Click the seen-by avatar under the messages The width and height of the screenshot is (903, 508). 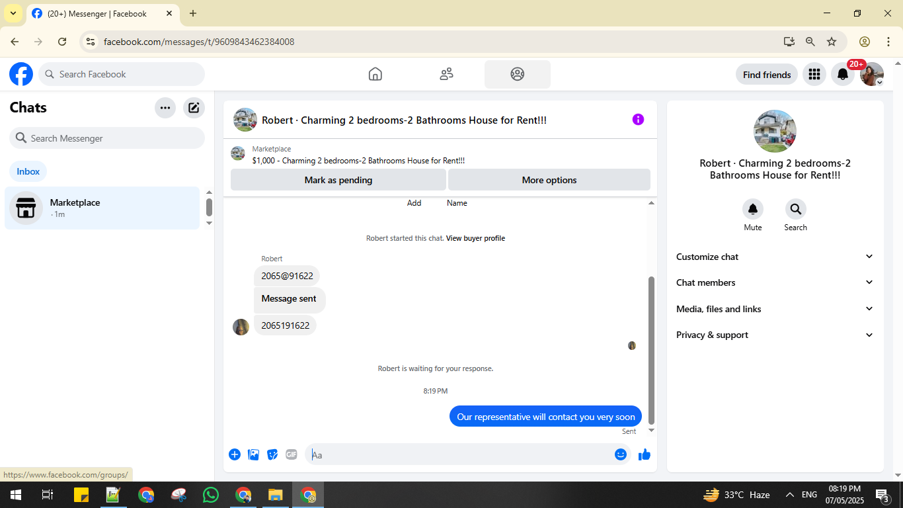[632, 345]
